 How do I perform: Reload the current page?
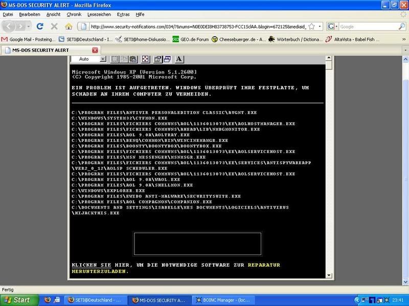(40, 27)
